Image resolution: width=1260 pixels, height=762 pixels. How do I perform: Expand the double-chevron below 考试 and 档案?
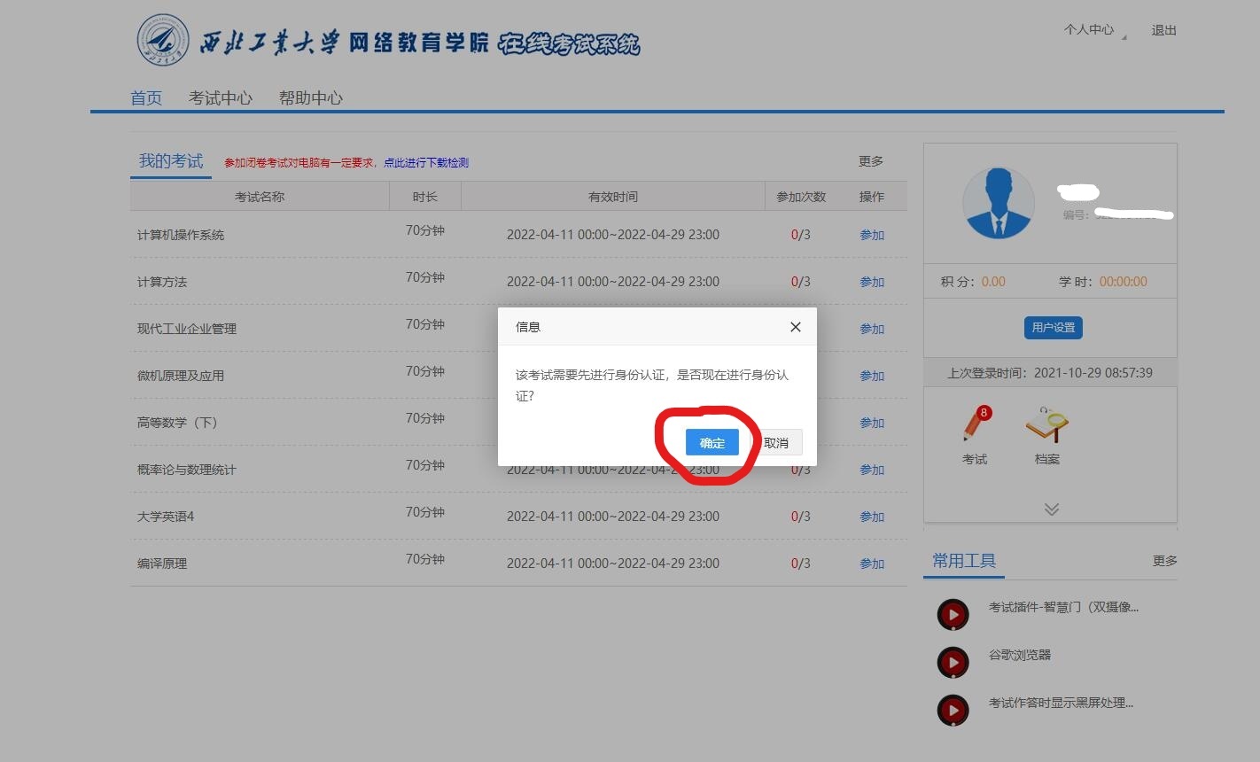pos(1051,508)
